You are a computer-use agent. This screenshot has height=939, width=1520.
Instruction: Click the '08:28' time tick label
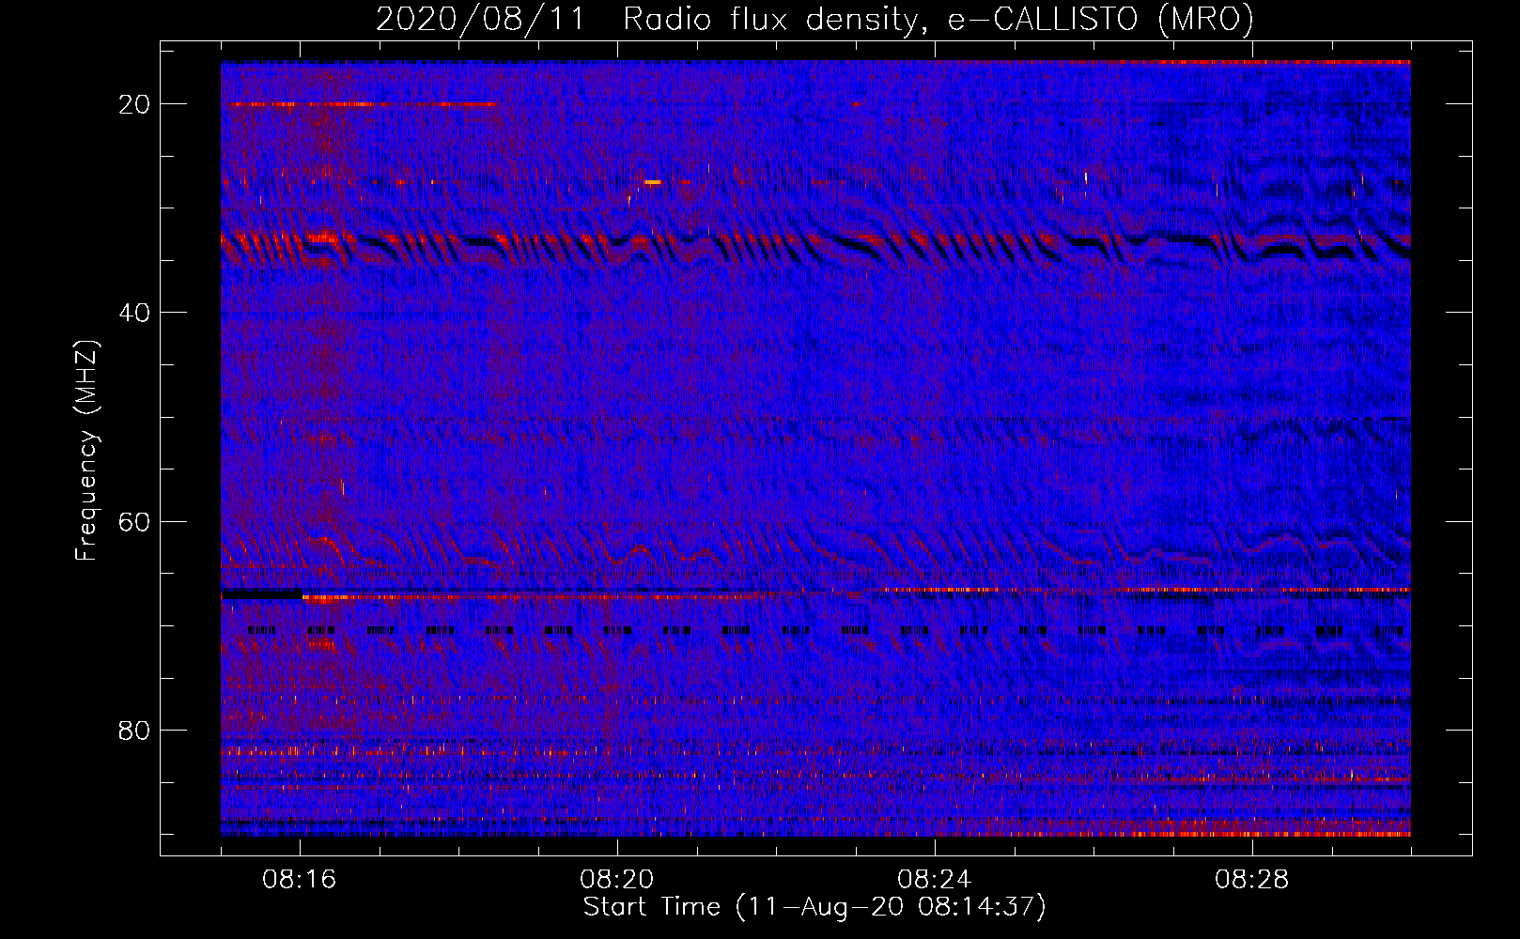1252,880
